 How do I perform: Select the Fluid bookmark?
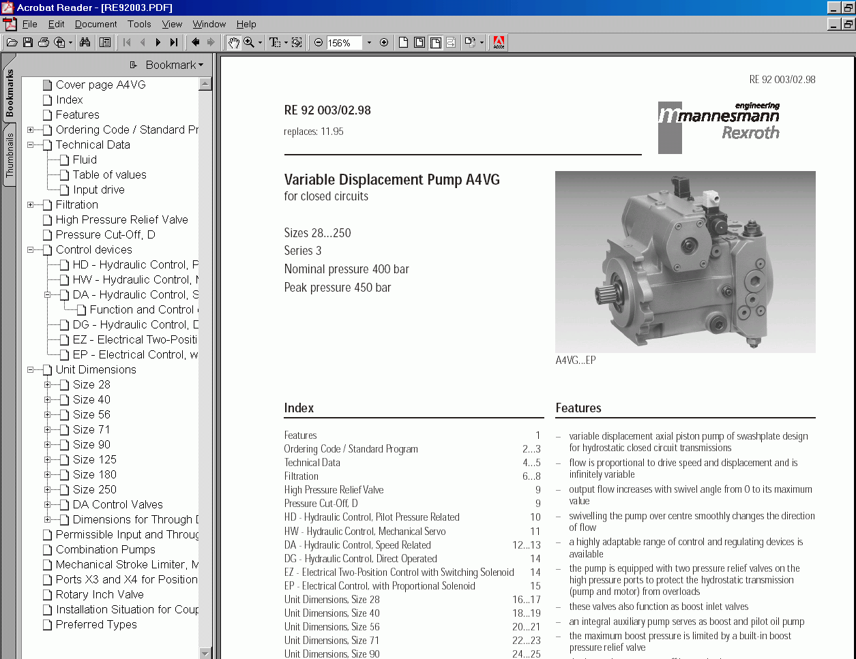[x=85, y=159]
